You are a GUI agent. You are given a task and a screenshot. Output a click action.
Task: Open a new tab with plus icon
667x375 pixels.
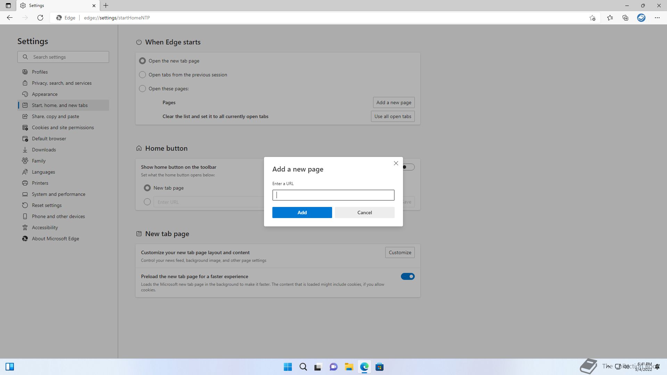106,6
